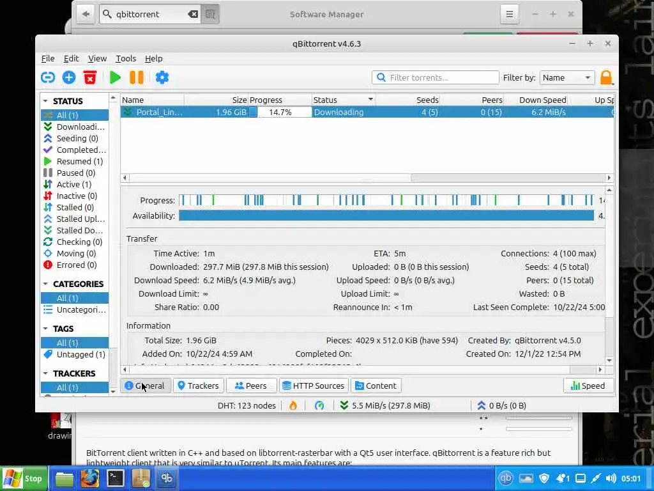
Task: Click the red Remove torrent icon
Action: 89,77
